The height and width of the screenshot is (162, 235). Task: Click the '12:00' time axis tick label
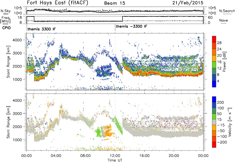[x=115, y=156]
